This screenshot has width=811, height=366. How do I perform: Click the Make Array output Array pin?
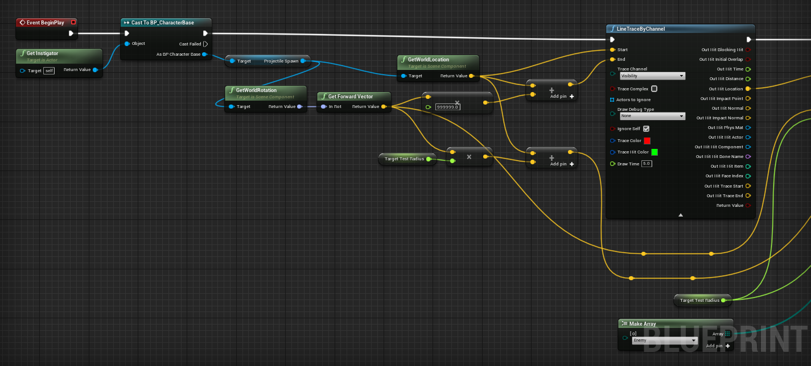click(x=728, y=334)
